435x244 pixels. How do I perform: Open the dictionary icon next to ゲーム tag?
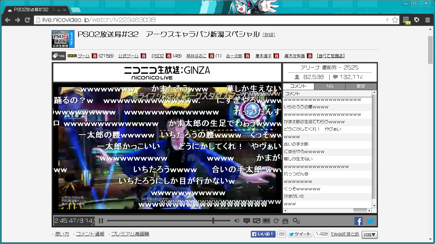(x=95, y=56)
